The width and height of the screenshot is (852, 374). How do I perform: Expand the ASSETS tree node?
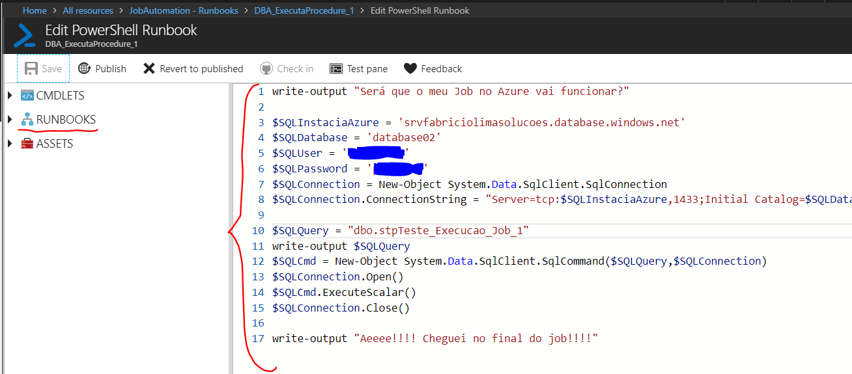(10, 144)
